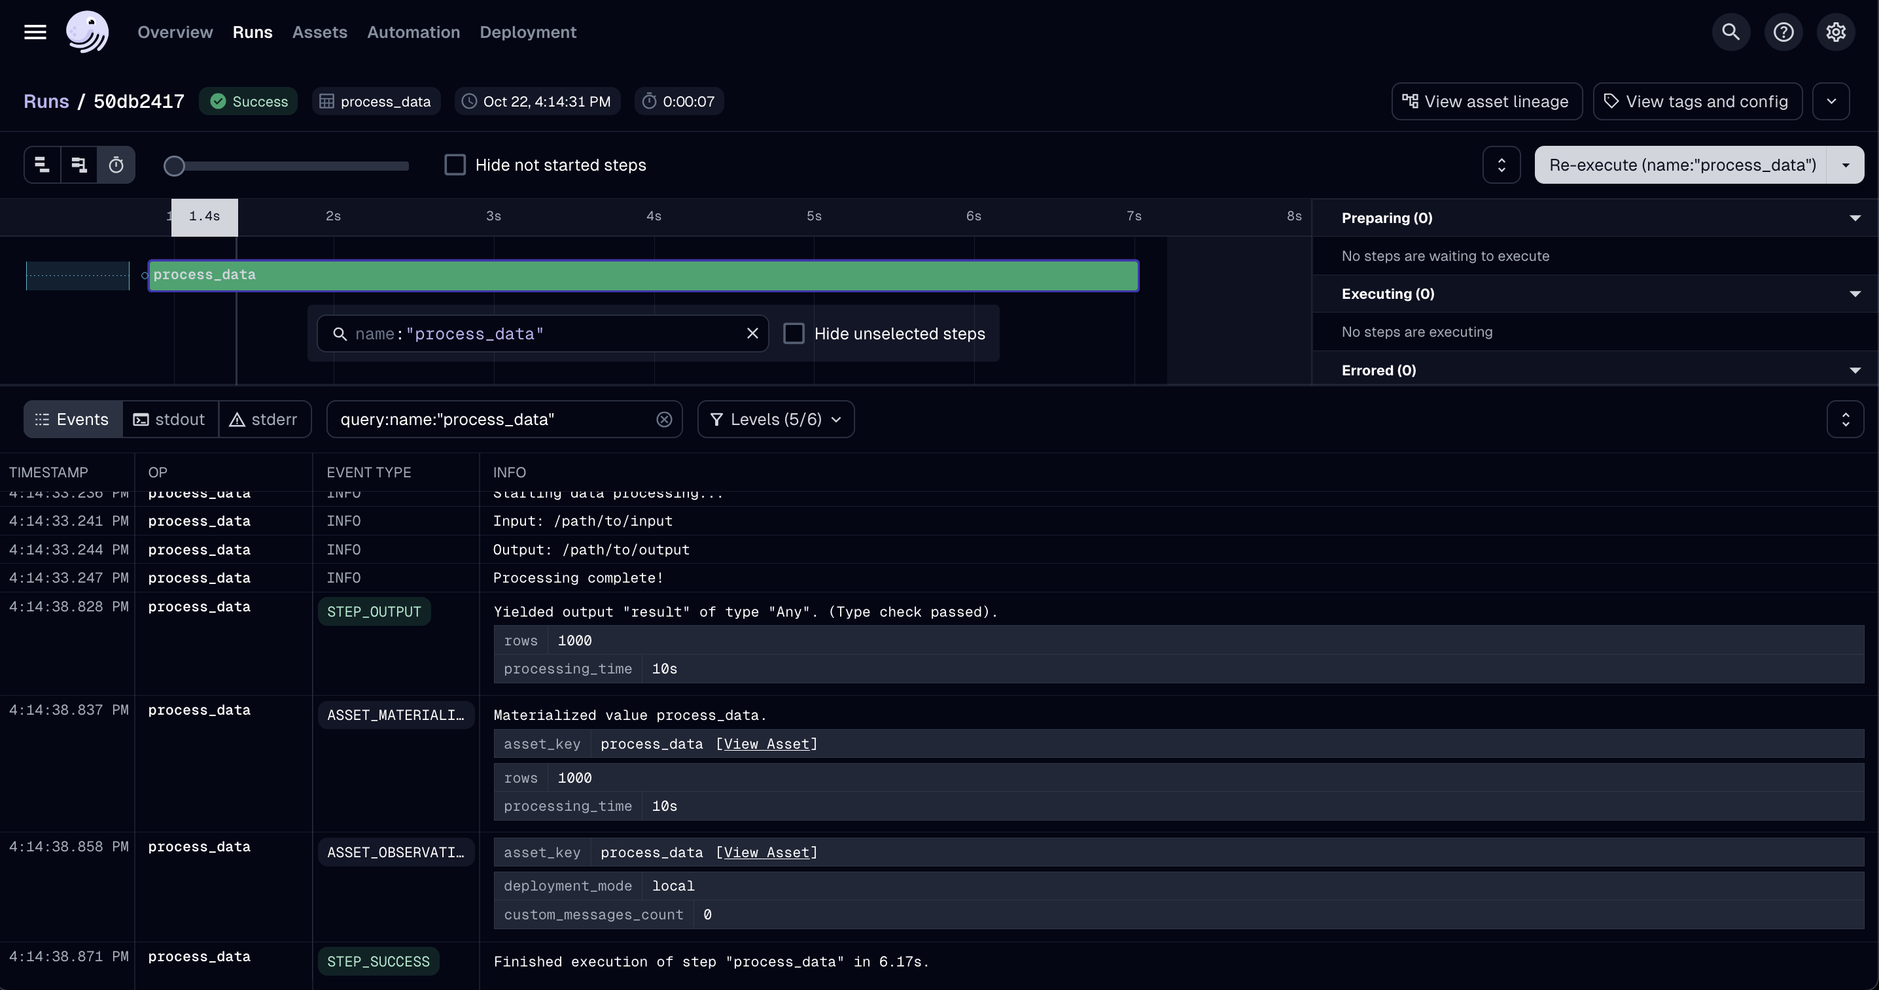The height and width of the screenshot is (990, 1879).
Task: Open the hamburger navigation menu
Action: coord(35,32)
